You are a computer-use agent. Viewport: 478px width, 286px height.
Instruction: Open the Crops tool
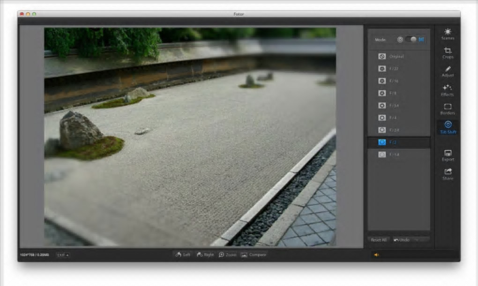[x=448, y=53]
